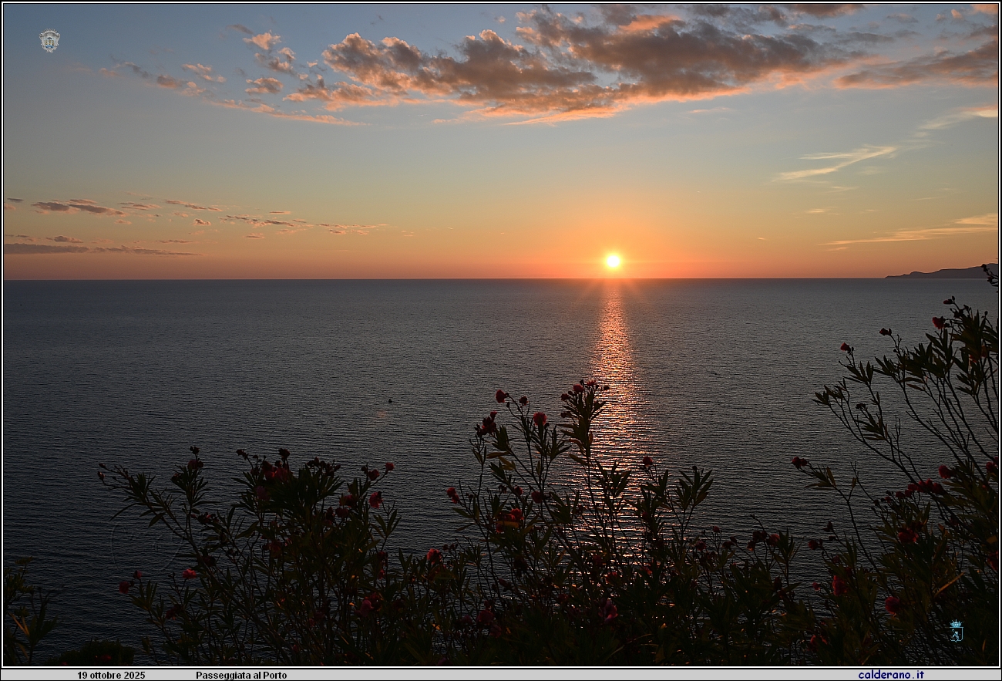
Task: Click the tiny buoy floating on the sea
Action: [389, 400]
